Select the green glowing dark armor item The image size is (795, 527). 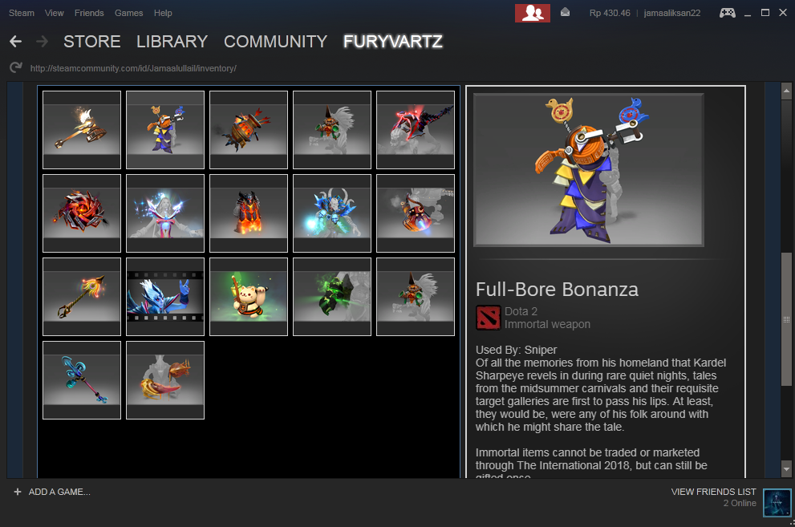(332, 297)
